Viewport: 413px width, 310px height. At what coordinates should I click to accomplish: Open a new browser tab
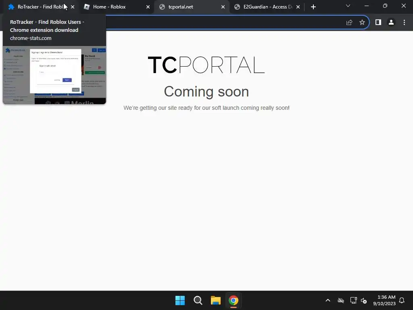click(x=313, y=7)
